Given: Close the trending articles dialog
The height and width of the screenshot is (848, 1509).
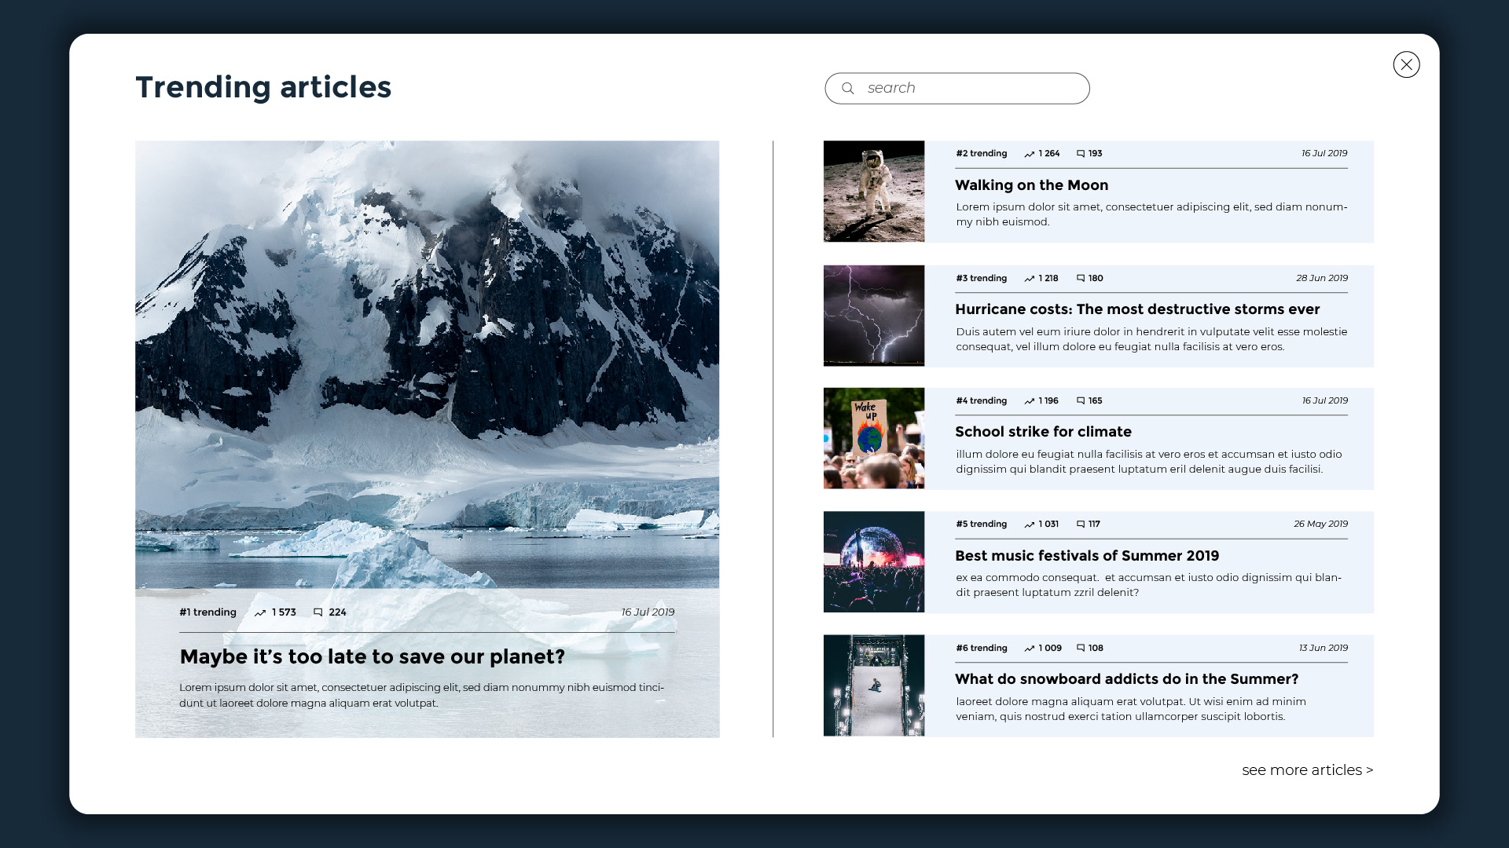Looking at the screenshot, I should [x=1406, y=64].
